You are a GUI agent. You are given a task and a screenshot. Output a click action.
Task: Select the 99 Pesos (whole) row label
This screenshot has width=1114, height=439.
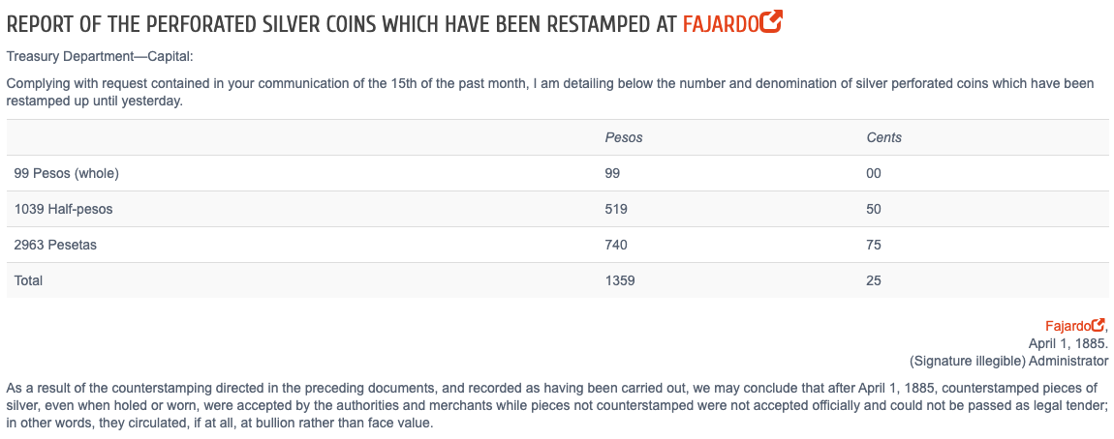point(66,174)
